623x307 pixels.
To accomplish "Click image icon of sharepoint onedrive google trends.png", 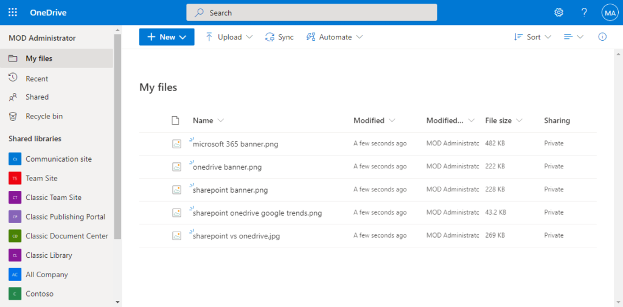I will click(x=177, y=213).
